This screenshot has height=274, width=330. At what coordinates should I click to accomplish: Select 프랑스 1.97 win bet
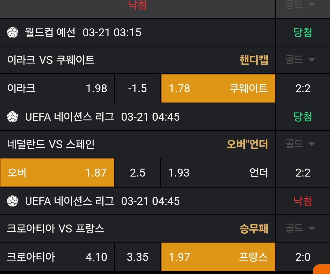click(x=218, y=257)
